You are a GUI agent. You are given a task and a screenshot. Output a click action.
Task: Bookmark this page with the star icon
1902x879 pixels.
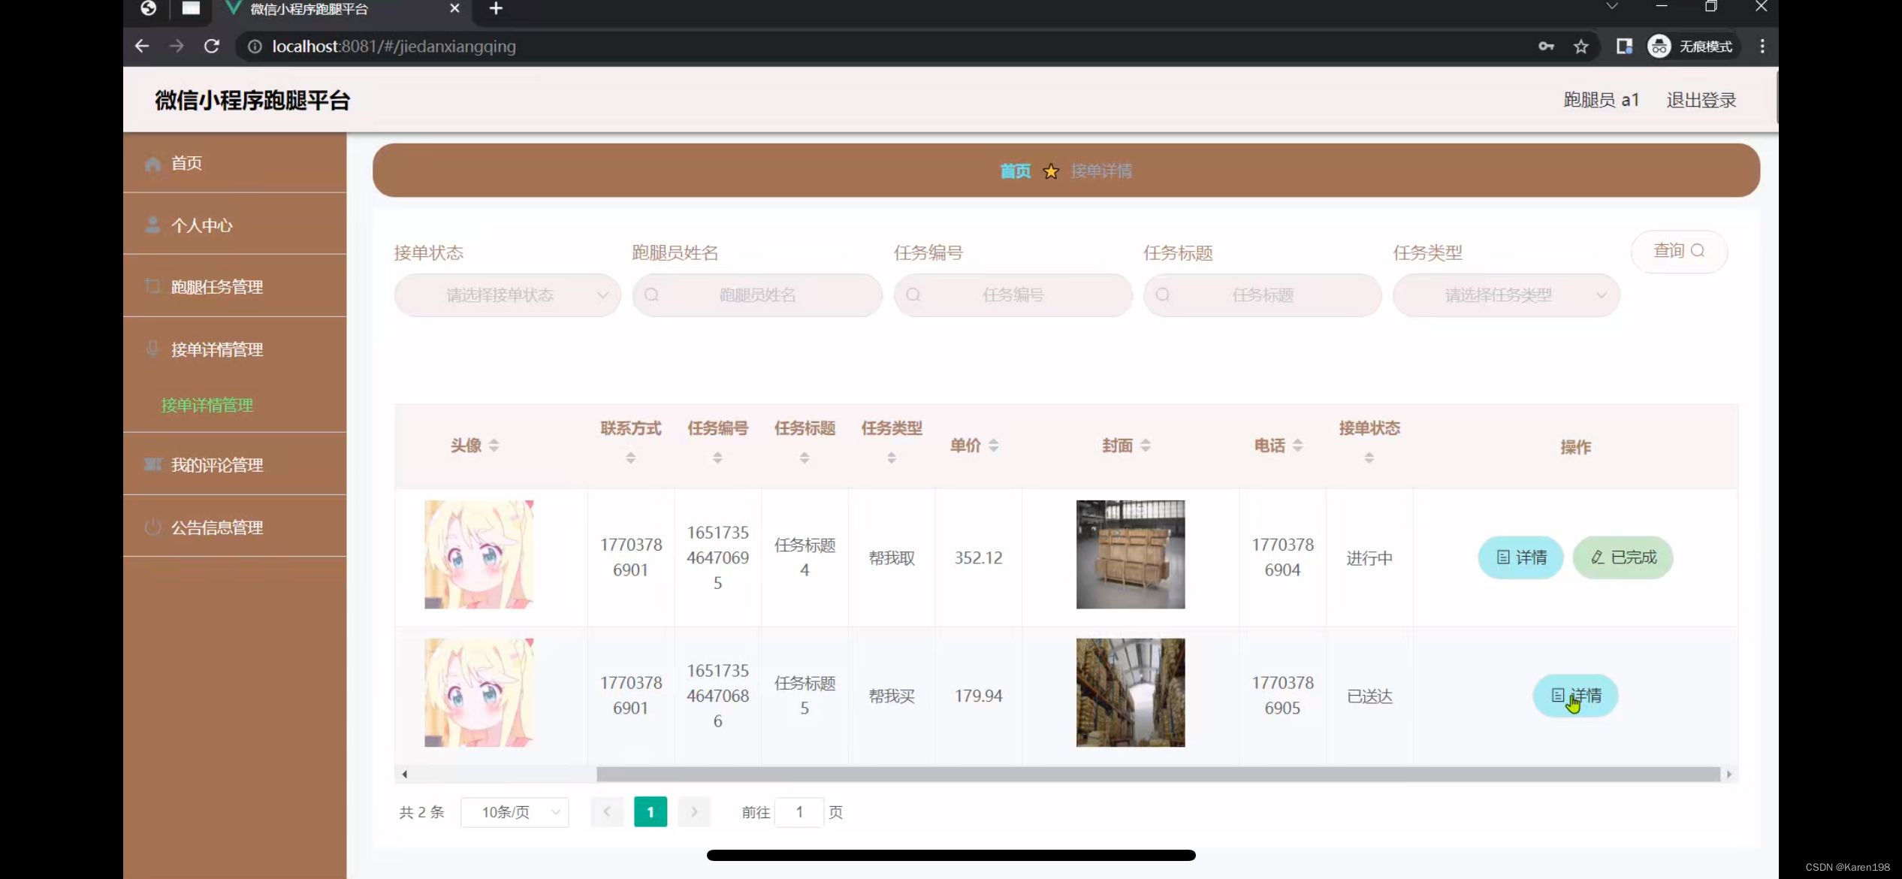pos(1581,47)
